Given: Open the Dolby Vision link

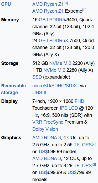Looking at the screenshot, I should (45, 129).
